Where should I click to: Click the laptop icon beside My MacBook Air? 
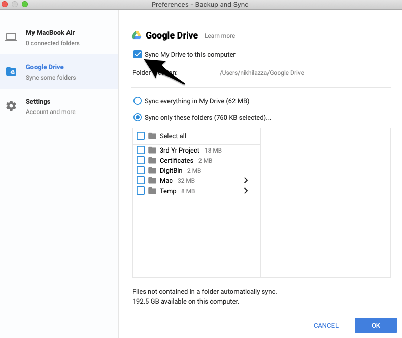tap(11, 37)
